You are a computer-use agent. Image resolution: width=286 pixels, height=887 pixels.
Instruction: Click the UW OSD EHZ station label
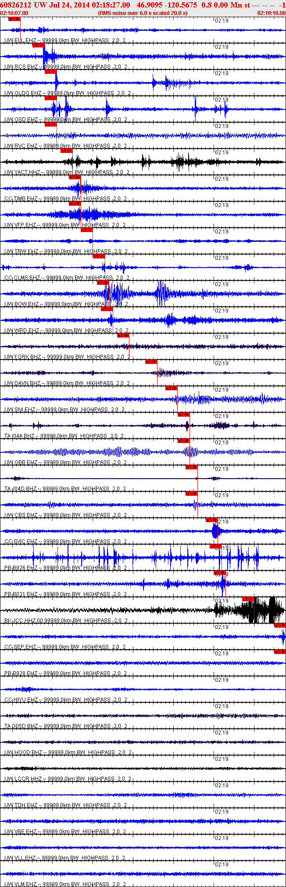[x=21, y=120]
